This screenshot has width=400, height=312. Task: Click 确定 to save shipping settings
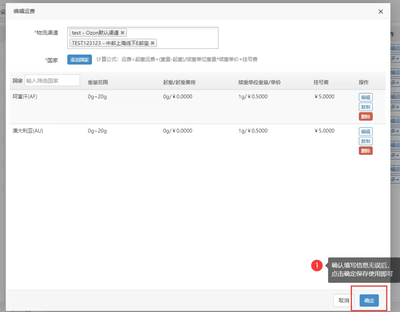coord(369,300)
